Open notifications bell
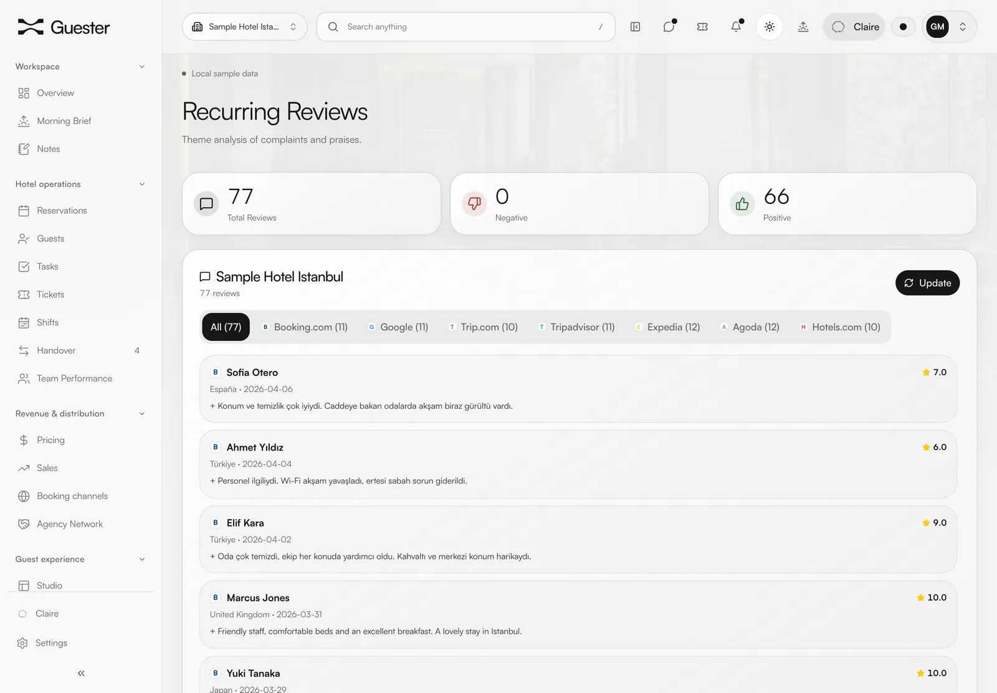997x693 pixels. [x=736, y=27]
